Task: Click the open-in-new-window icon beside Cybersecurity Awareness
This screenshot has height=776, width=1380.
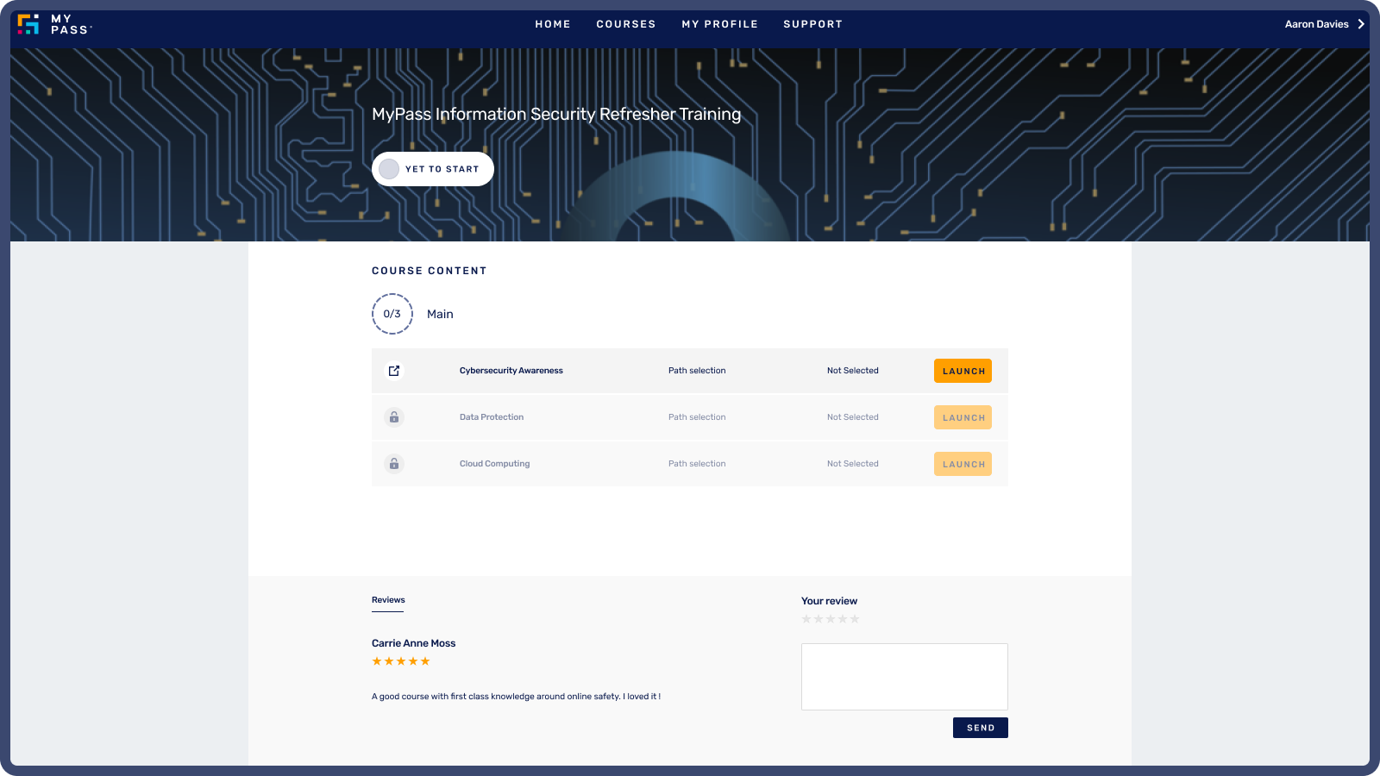Action: 394,370
